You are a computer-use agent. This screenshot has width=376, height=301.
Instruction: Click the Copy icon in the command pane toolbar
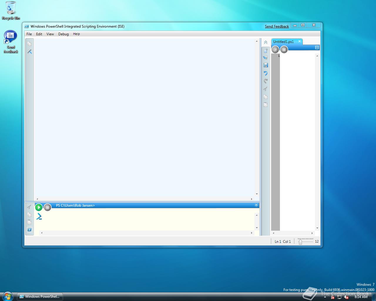(29, 215)
